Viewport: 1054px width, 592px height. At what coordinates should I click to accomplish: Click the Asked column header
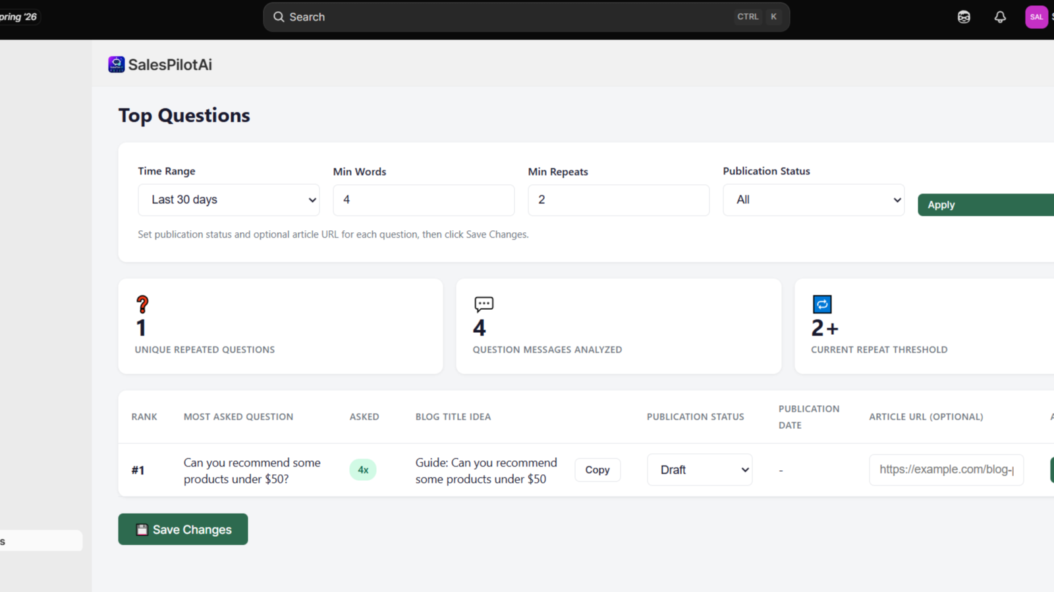click(364, 417)
